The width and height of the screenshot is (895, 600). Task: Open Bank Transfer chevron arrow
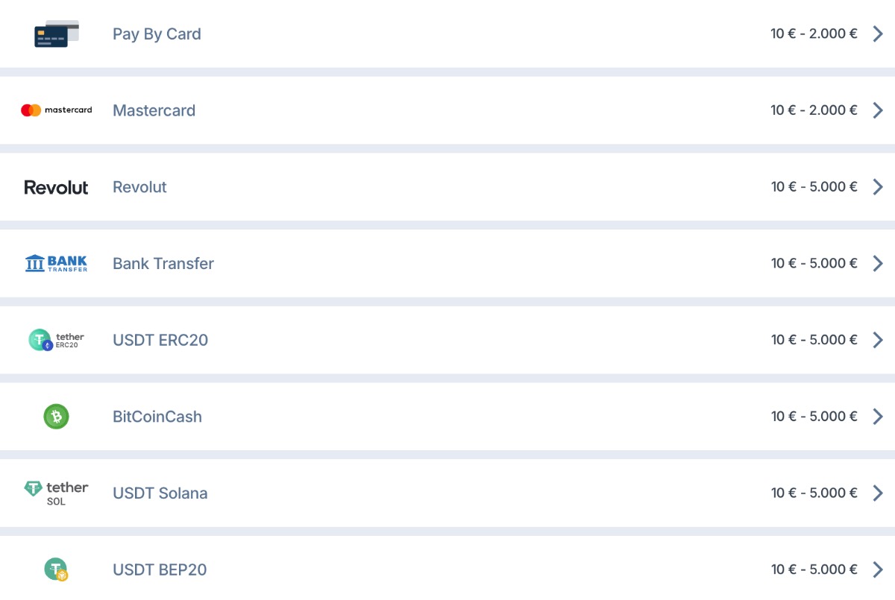[878, 263]
